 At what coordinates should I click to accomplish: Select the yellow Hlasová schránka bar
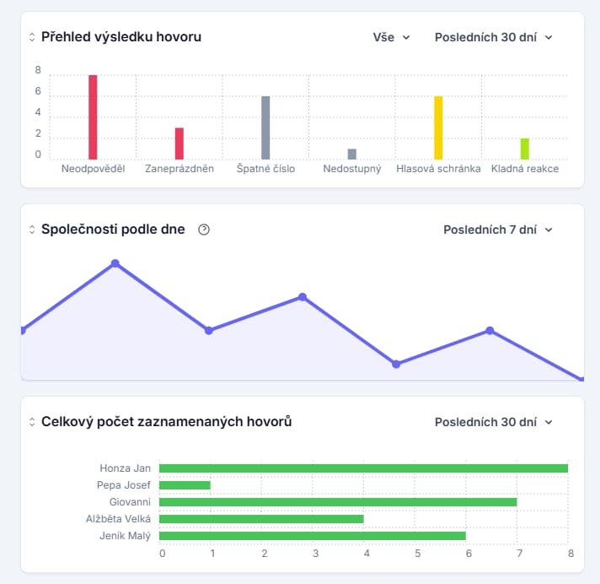click(x=438, y=127)
